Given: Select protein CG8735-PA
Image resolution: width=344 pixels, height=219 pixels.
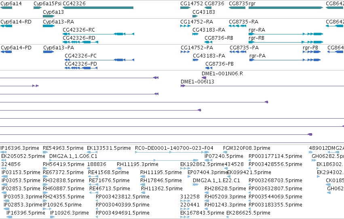Looking at the screenshot, I should pos(238,52).
